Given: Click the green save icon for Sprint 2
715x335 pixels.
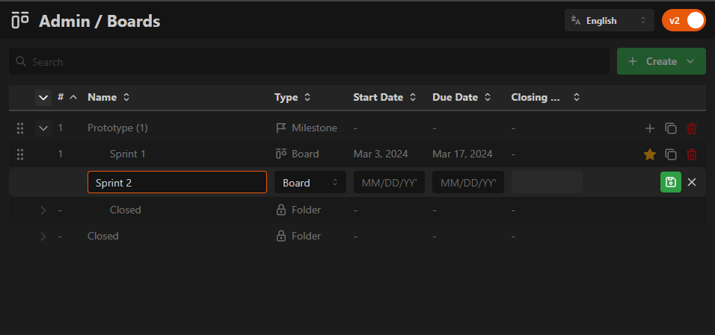Looking at the screenshot, I should coord(671,182).
